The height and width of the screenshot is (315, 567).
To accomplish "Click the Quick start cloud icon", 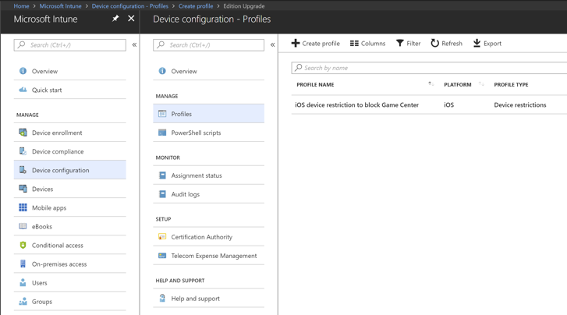I will point(23,90).
